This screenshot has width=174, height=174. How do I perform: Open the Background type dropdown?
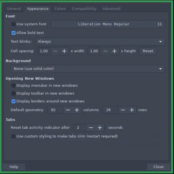pos(88,69)
